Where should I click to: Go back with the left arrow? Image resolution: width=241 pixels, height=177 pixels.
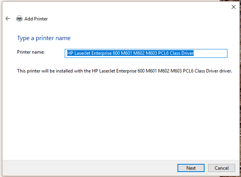pos(8,19)
